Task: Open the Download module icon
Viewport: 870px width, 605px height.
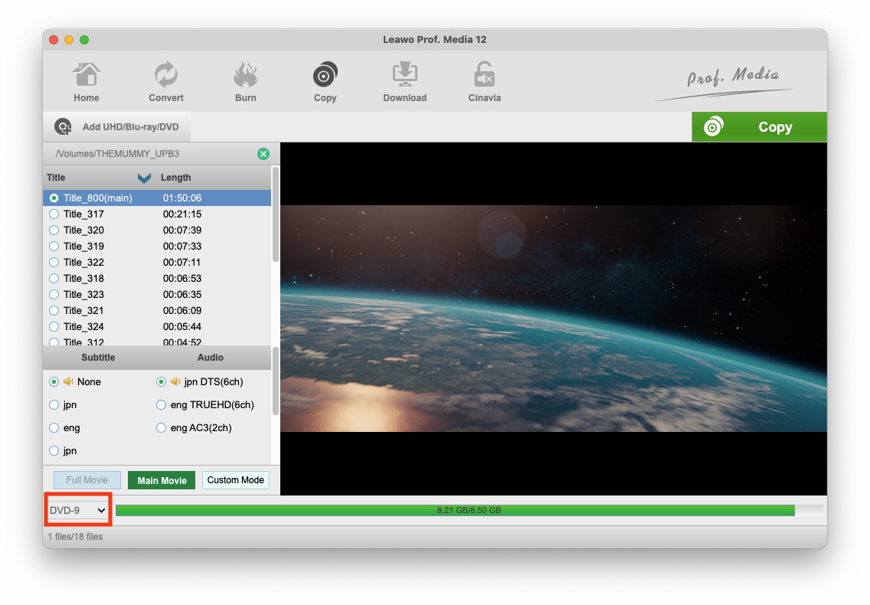Action: [x=405, y=75]
